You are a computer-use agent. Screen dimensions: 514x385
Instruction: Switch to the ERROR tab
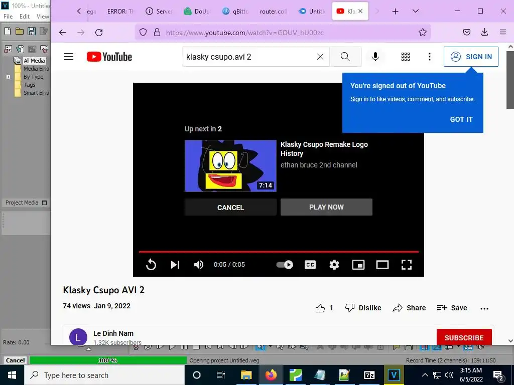tap(120, 12)
